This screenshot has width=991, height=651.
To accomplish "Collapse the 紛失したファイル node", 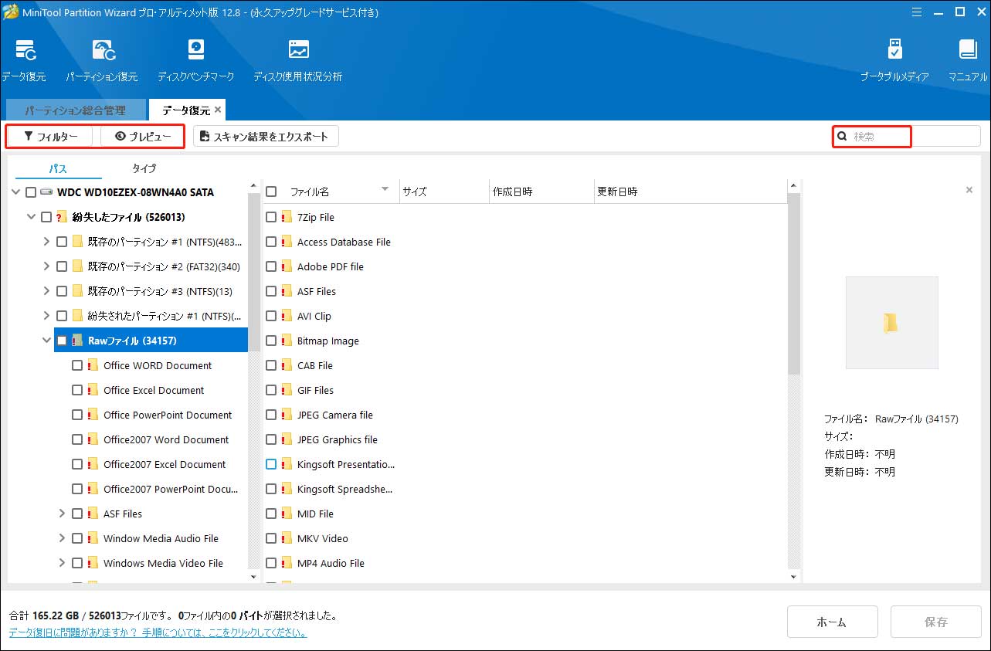I will click(31, 217).
